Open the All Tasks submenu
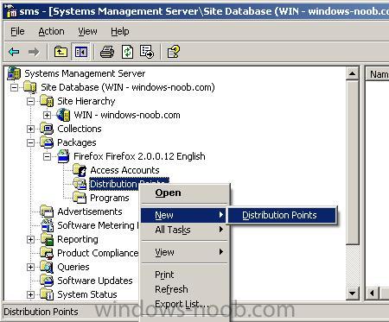Image resolution: width=389 pixels, height=322 pixels. click(x=184, y=230)
